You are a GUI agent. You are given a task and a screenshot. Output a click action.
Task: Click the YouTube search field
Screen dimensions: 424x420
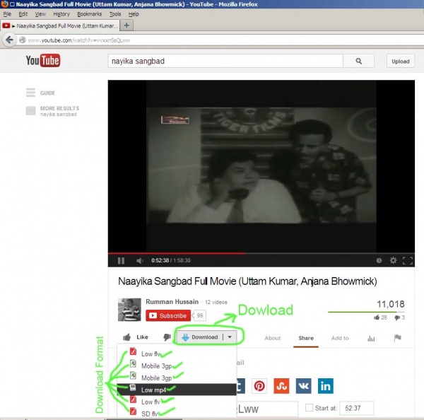point(225,61)
